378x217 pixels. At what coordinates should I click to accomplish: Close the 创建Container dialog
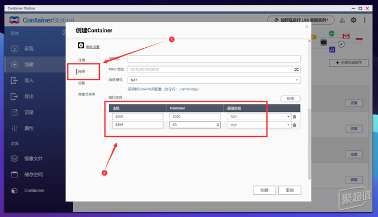[x=307, y=27]
